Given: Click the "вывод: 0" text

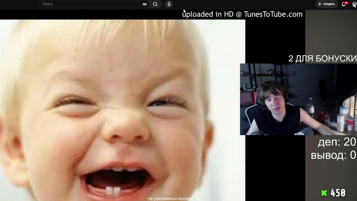Looking at the screenshot, I should 334,155.
